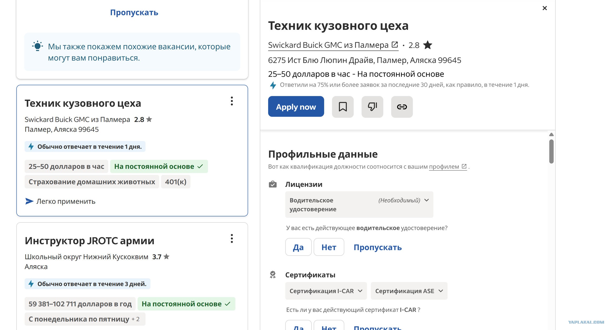
Task: Click Swickard Buick GMC name on job card
Action: [77, 119]
